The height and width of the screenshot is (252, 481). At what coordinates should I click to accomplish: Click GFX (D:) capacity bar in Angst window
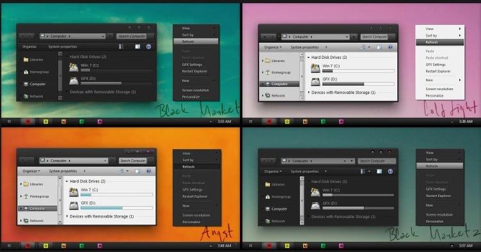116,208
